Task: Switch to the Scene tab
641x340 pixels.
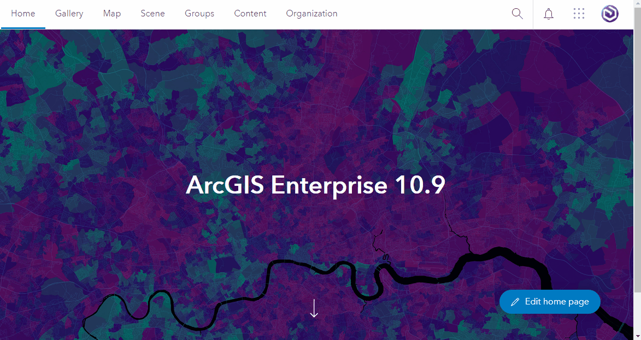Action: [x=152, y=14]
